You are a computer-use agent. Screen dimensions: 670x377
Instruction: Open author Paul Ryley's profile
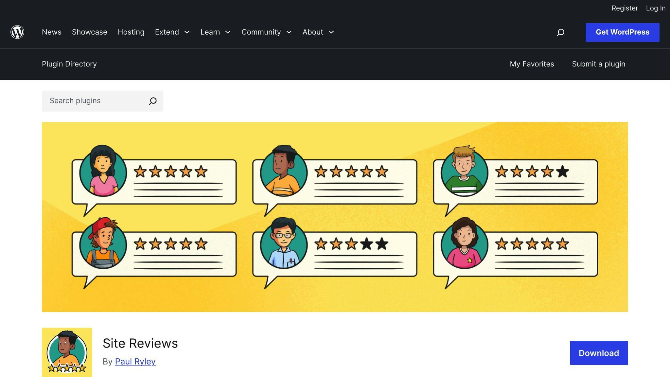[135, 362]
